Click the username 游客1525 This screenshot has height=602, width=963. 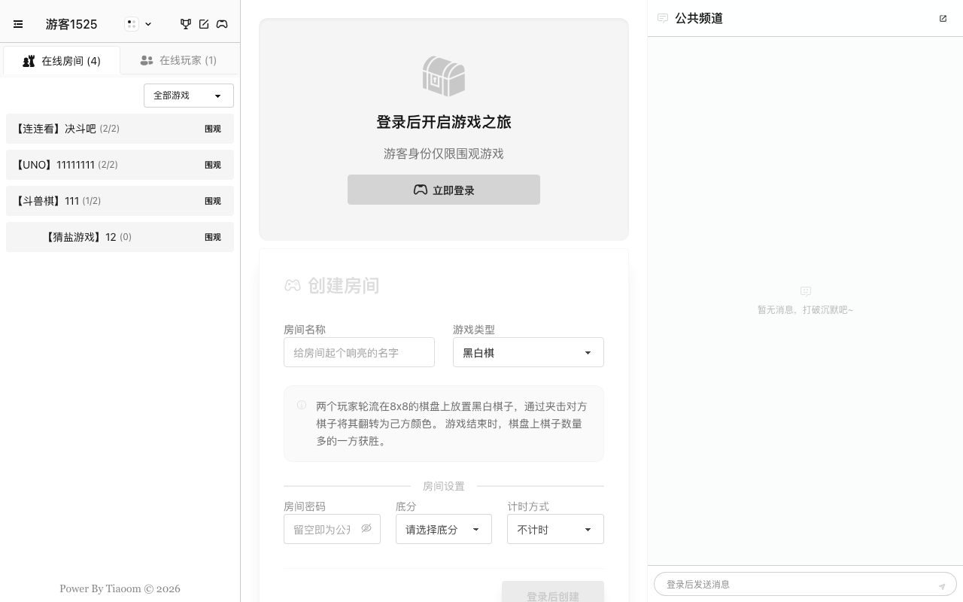pyautogui.click(x=71, y=24)
